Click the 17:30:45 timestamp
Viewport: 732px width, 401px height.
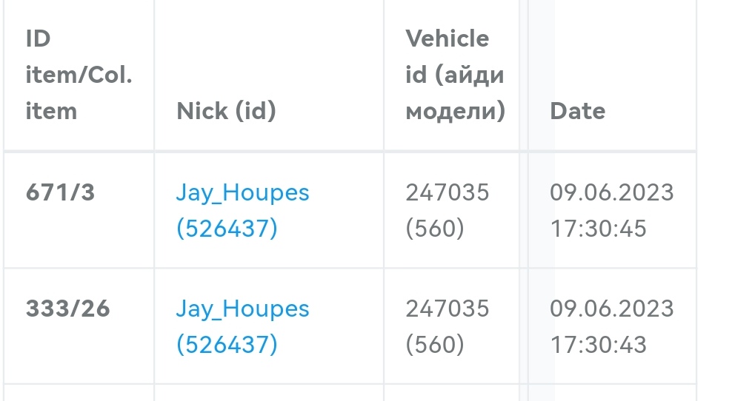click(598, 229)
